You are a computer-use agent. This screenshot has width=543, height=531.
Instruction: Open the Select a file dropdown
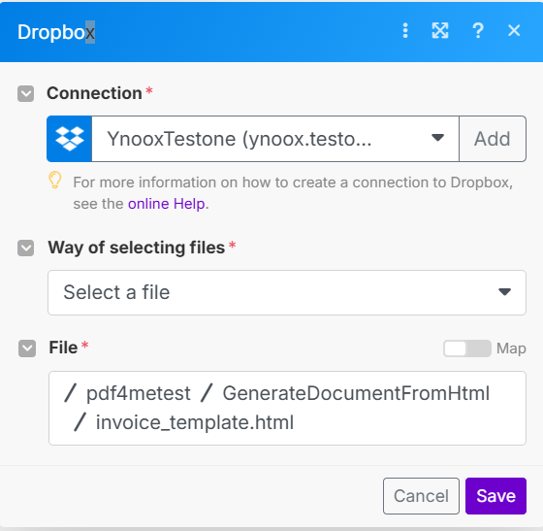pos(287,292)
